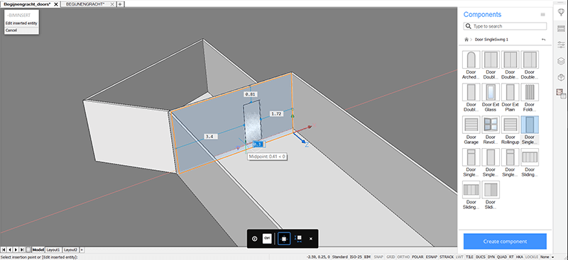Image resolution: width=568 pixels, height=260 pixels.
Task: Toggle LOCKUI in status bar
Action: 532,256
